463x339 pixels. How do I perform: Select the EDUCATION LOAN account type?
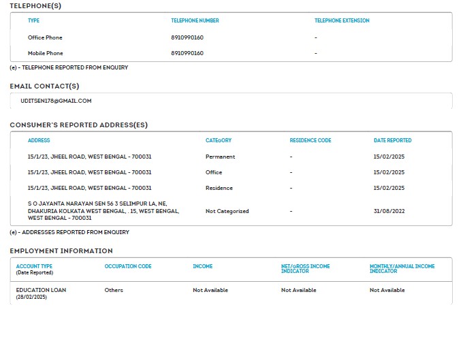tap(41, 290)
